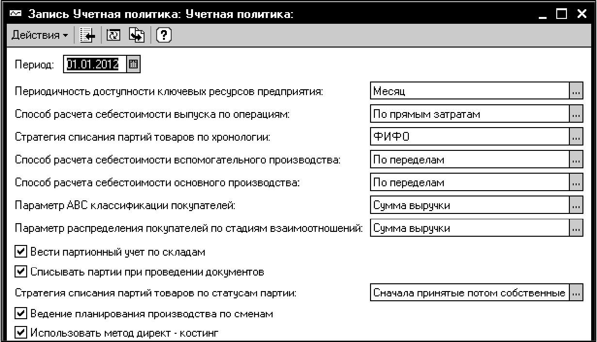Viewport: 597px width, 342px height.
Task: Close the Учетная политика window
Action: [x=581, y=15]
